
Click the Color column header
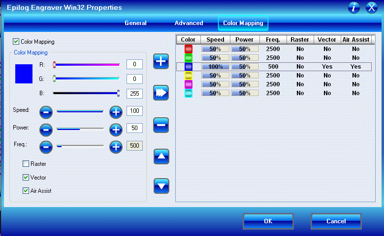click(x=189, y=40)
